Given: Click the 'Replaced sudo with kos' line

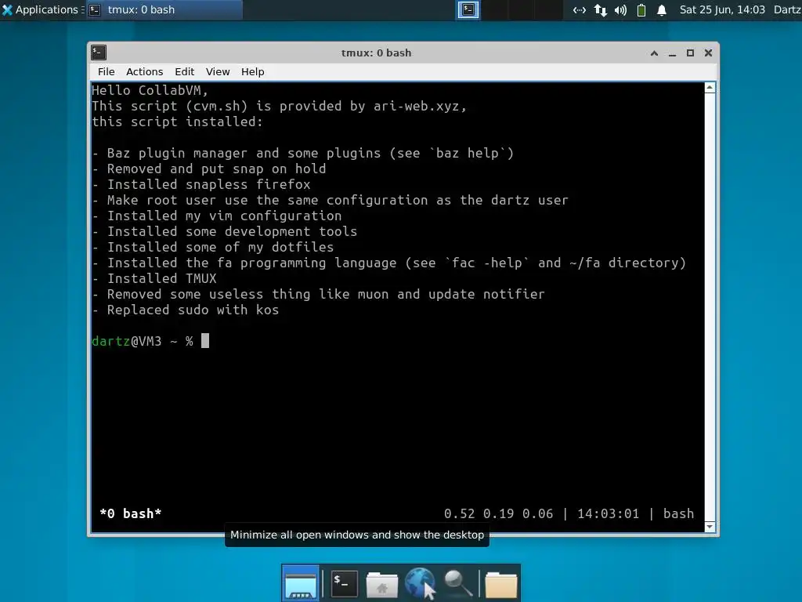Looking at the screenshot, I should (185, 310).
